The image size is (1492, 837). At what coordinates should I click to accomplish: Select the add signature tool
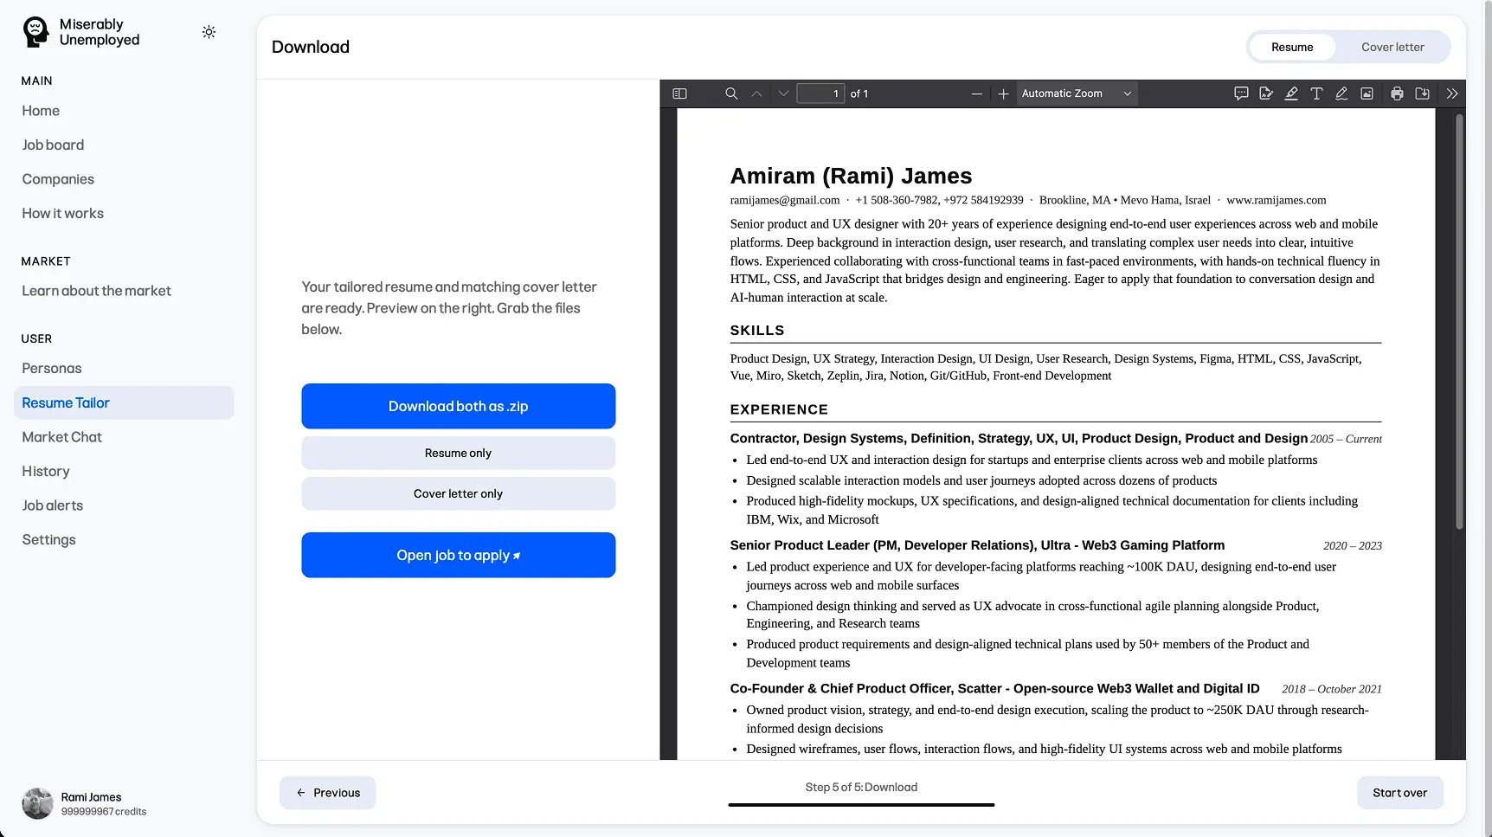(1266, 93)
